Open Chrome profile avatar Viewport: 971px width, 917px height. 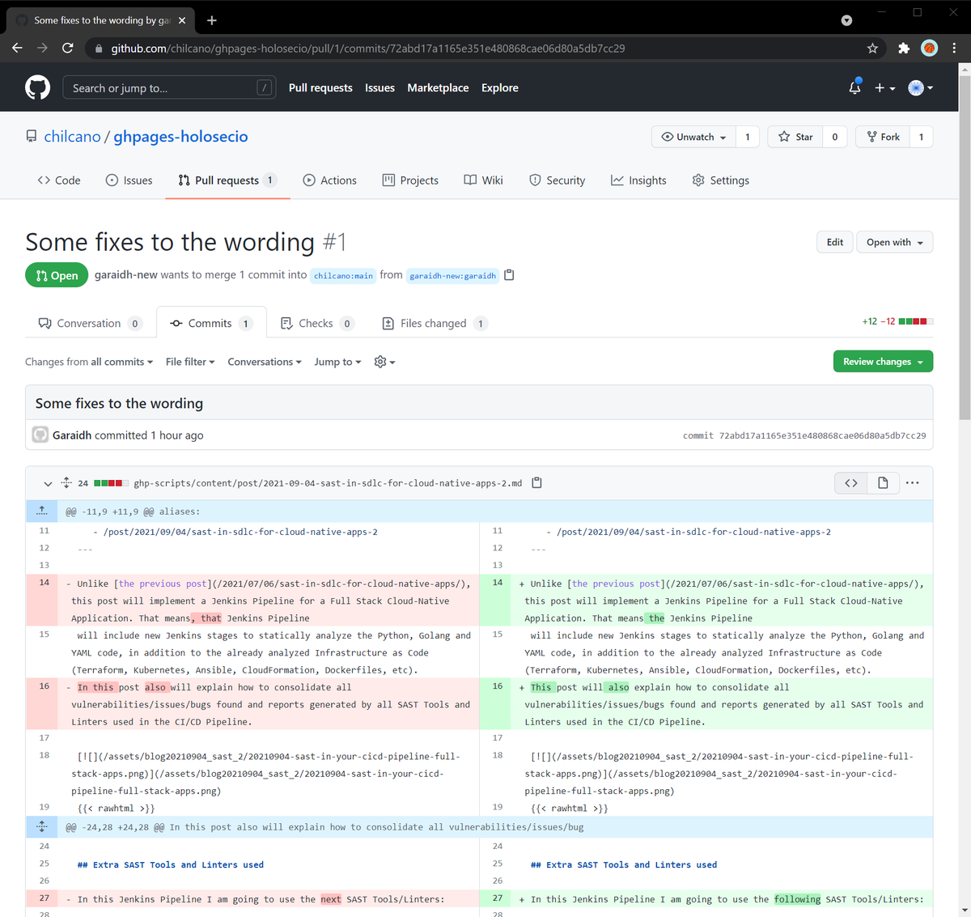pos(930,49)
